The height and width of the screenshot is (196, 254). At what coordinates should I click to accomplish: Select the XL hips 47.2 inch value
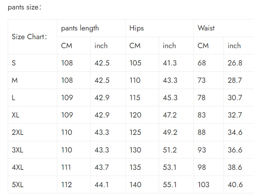tap(170, 115)
